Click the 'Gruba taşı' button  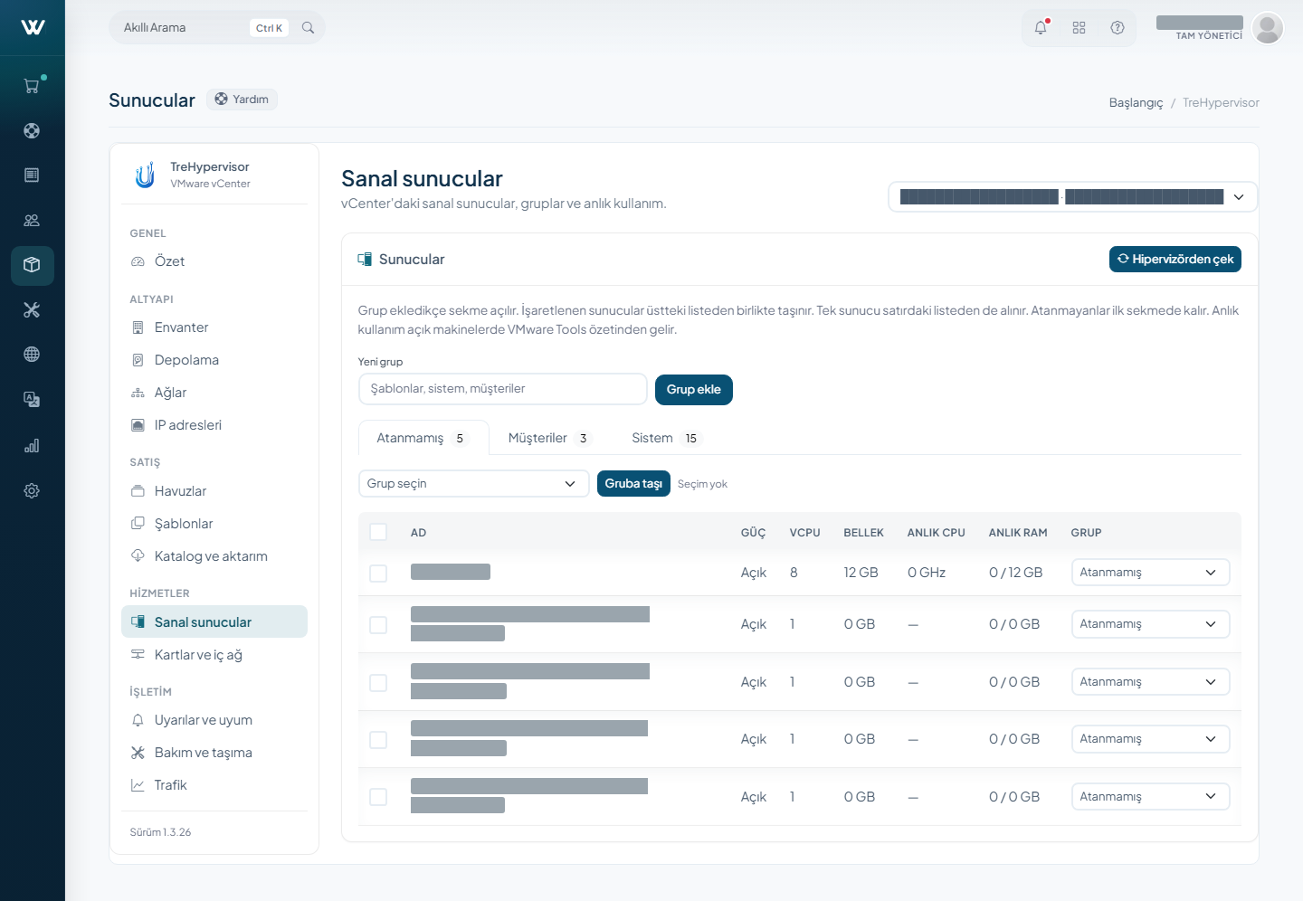coord(633,484)
